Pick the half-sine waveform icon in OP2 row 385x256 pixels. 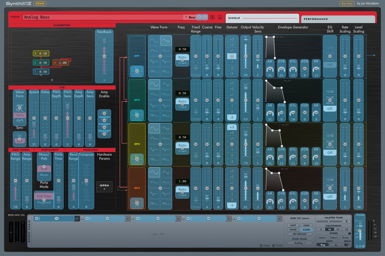pos(154,95)
